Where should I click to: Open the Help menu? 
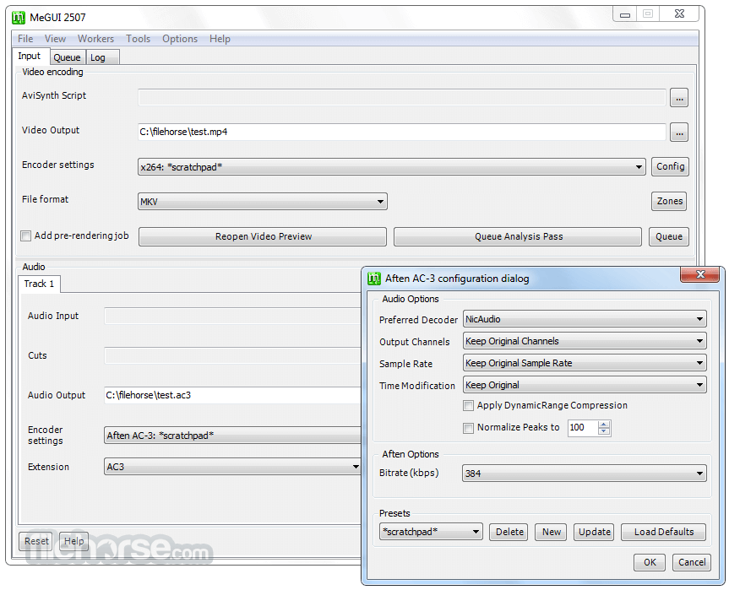[x=220, y=39]
